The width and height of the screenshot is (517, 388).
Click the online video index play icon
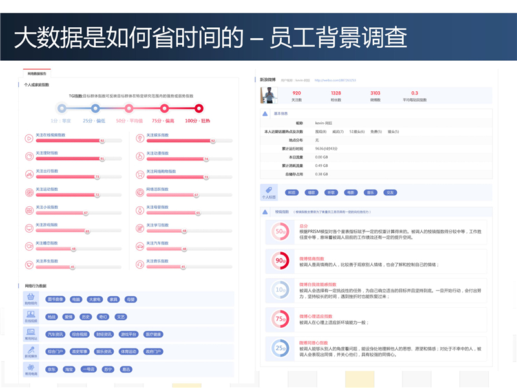pos(28,138)
